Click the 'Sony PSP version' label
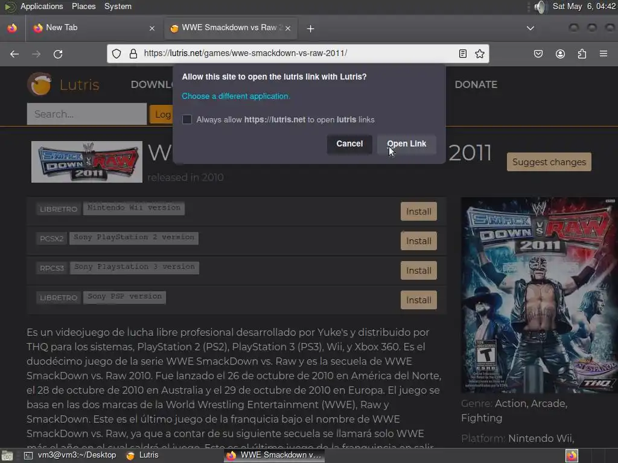618x463 pixels. pos(124,297)
